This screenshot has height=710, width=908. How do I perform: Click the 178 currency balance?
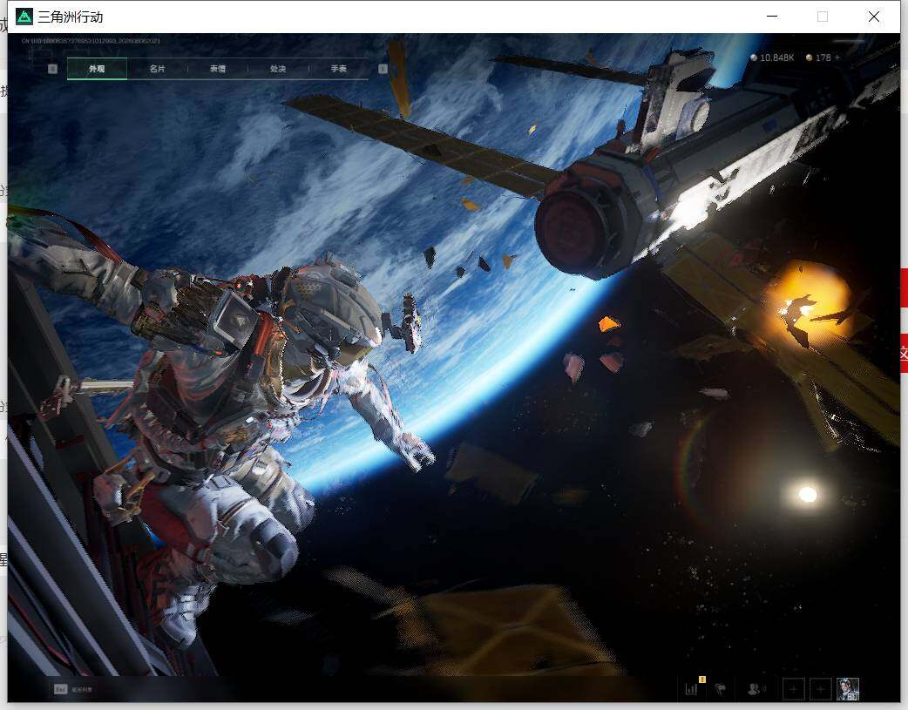[x=818, y=57]
